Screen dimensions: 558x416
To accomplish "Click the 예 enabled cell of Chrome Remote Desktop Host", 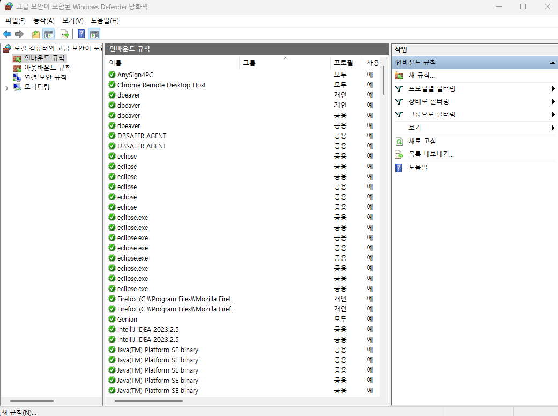I will pyautogui.click(x=370, y=85).
